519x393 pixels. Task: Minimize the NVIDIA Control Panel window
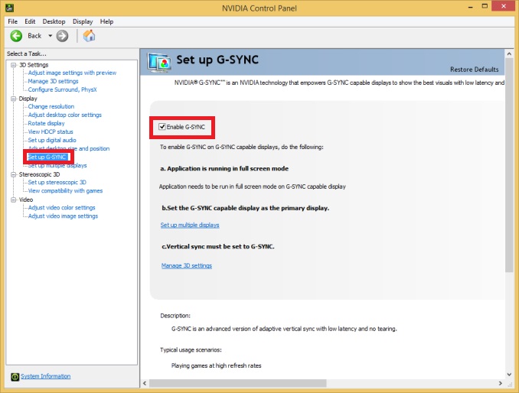pyautogui.click(x=470, y=7)
